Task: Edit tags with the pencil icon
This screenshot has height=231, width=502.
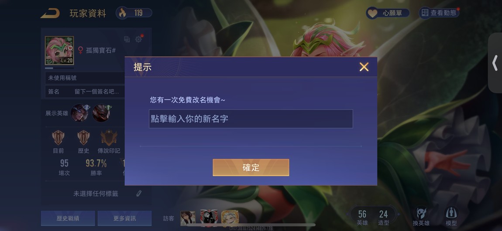Action: click(139, 193)
